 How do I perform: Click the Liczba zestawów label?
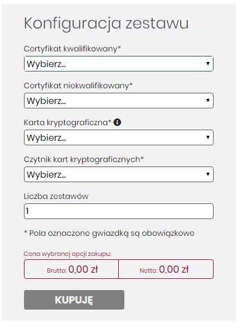coord(56,196)
